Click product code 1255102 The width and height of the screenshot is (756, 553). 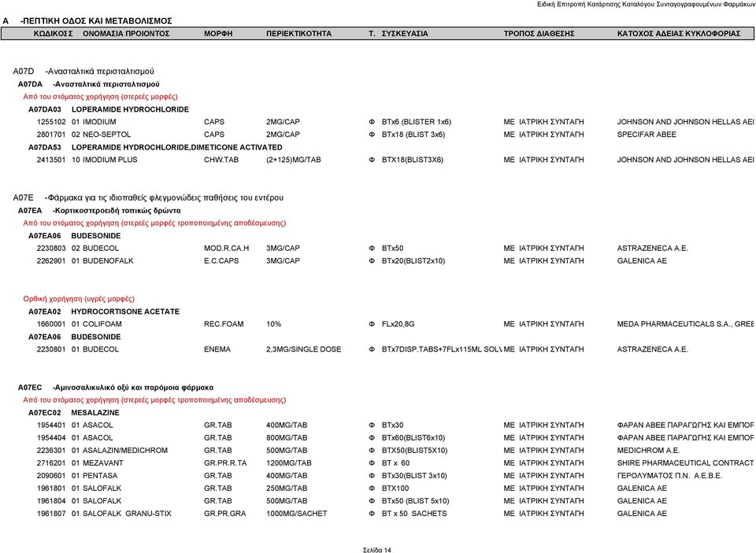pos(51,122)
